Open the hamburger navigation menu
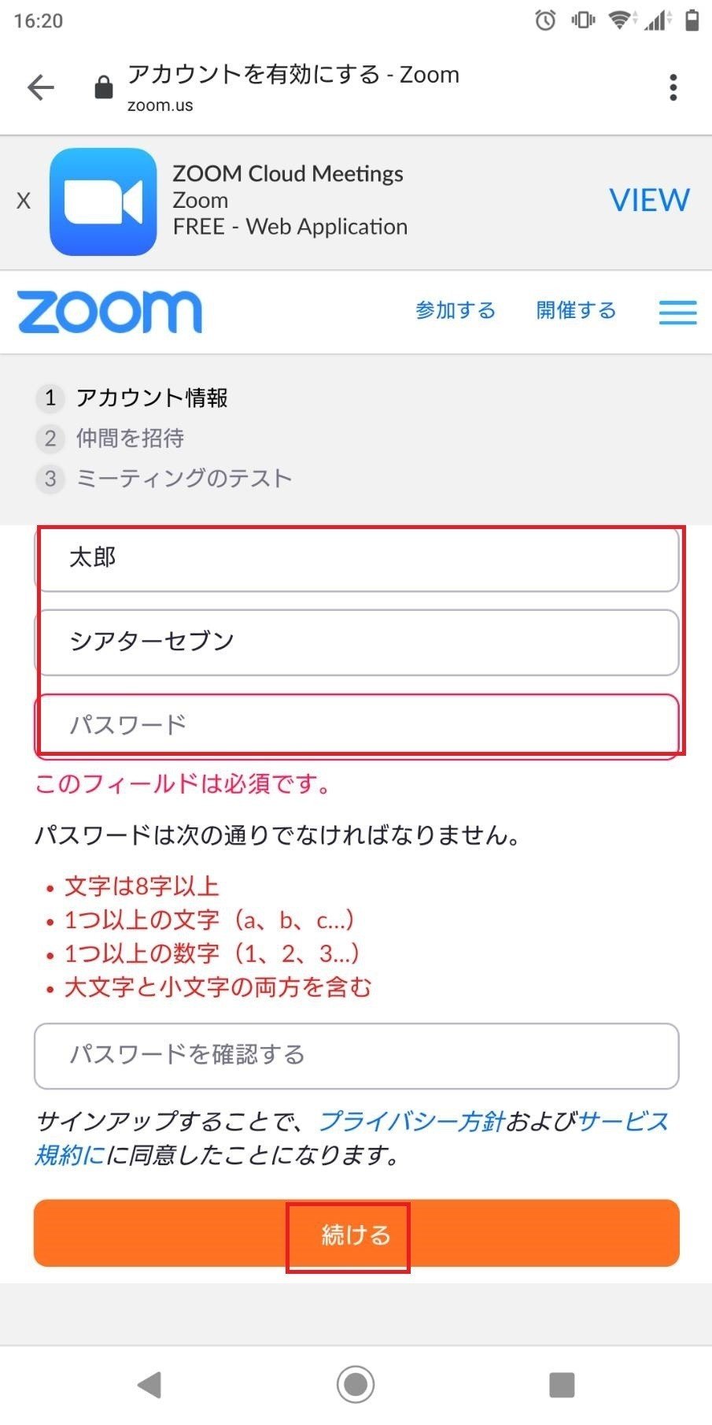The height and width of the screenshot is (1425, 712). click(x=676, y=312)
